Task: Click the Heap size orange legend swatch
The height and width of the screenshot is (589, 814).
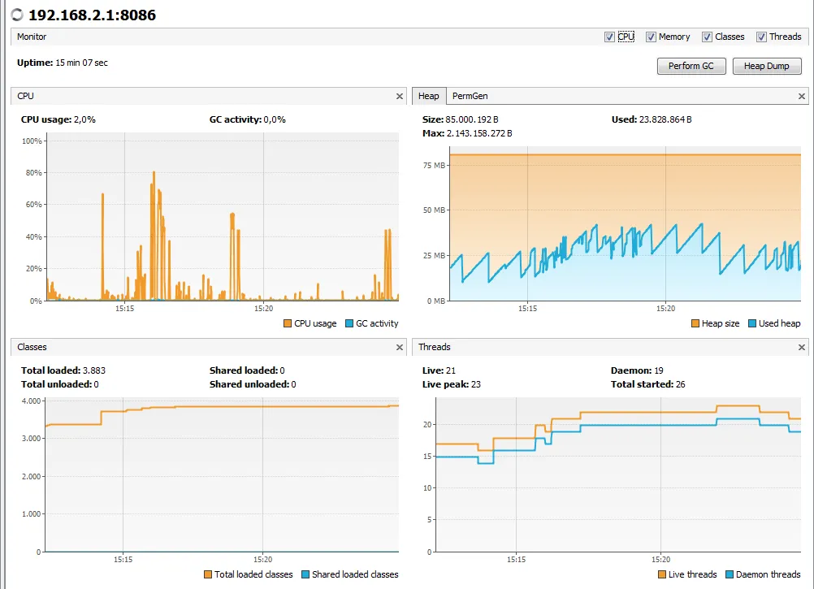Action: tap(695, 323)
